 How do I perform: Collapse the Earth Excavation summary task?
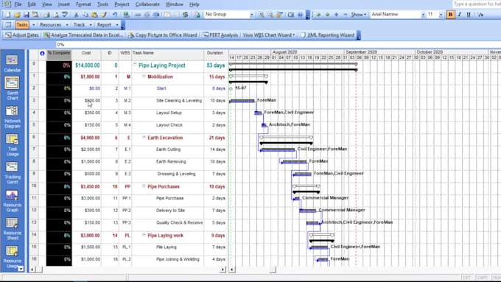coord(144,138)
